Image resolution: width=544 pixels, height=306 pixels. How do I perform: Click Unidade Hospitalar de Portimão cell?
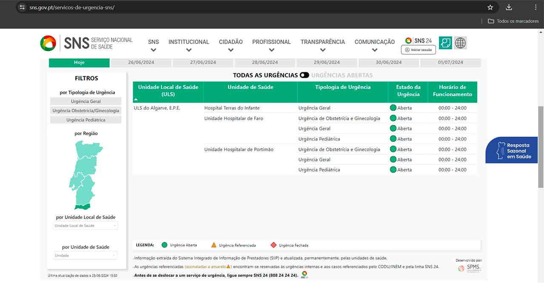(239, 150)
